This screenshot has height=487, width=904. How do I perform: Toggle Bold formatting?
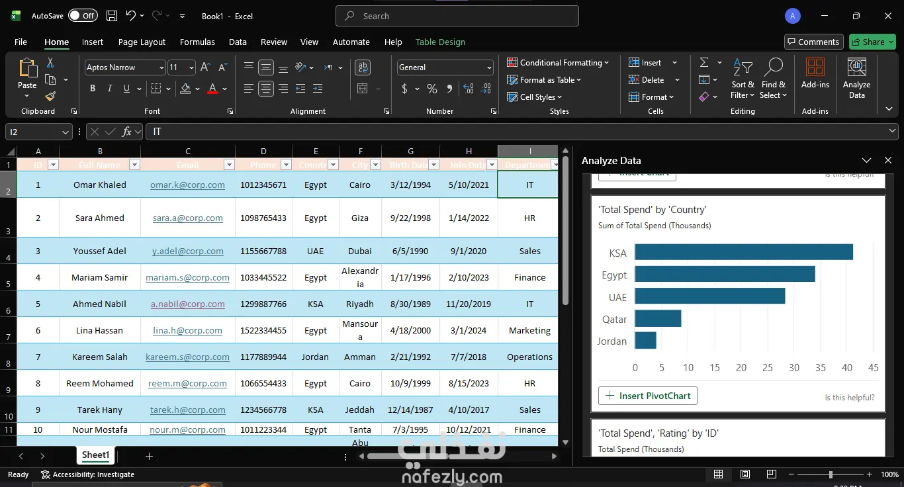coord(93,89)
